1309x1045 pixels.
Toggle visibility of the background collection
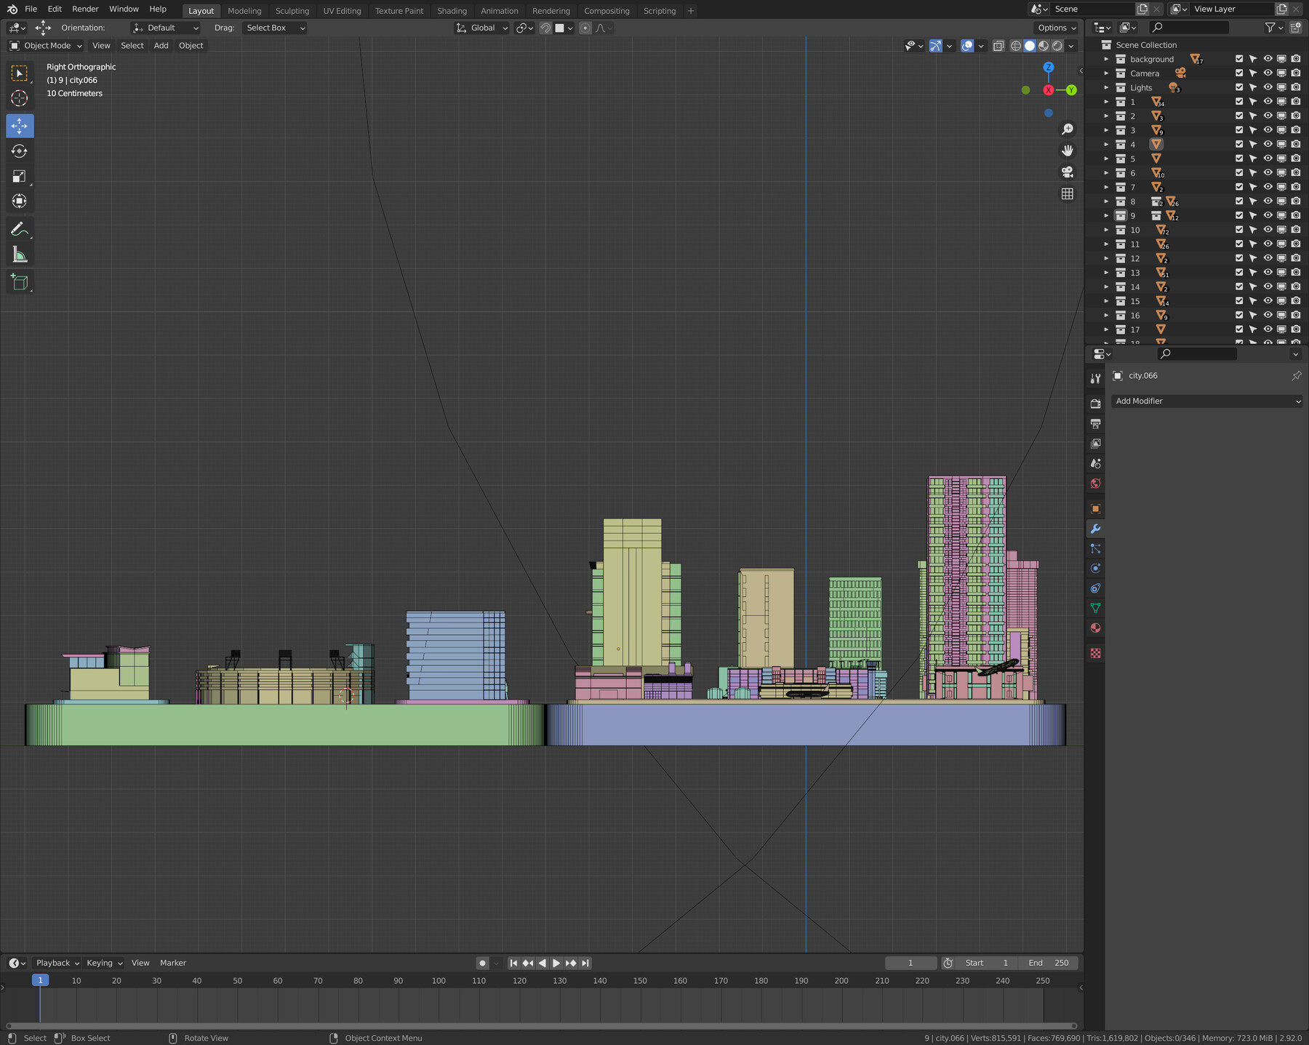pyautogui.click(x=1268, y=59)
